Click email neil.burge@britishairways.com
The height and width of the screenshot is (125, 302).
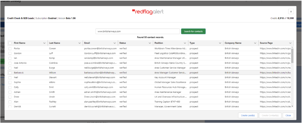tap(99, 68)
